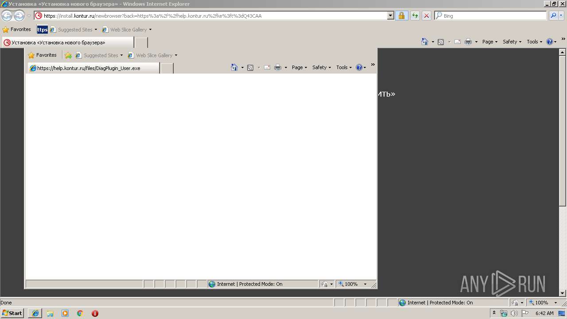
Task: Click the highlighted 'ttps' favorites bar item
Action: point(42,30)
